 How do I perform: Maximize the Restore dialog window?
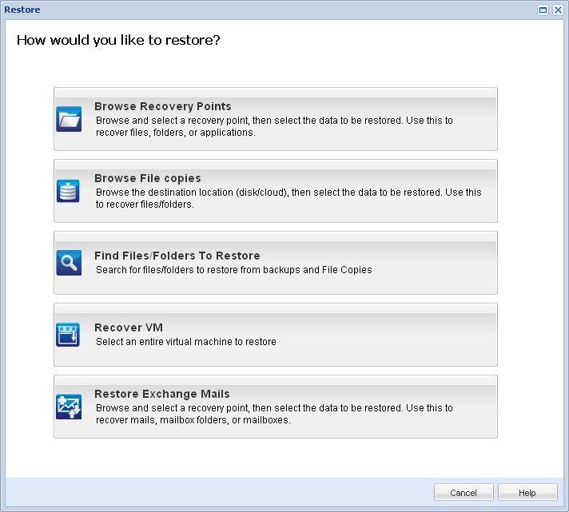click(543, 10)
